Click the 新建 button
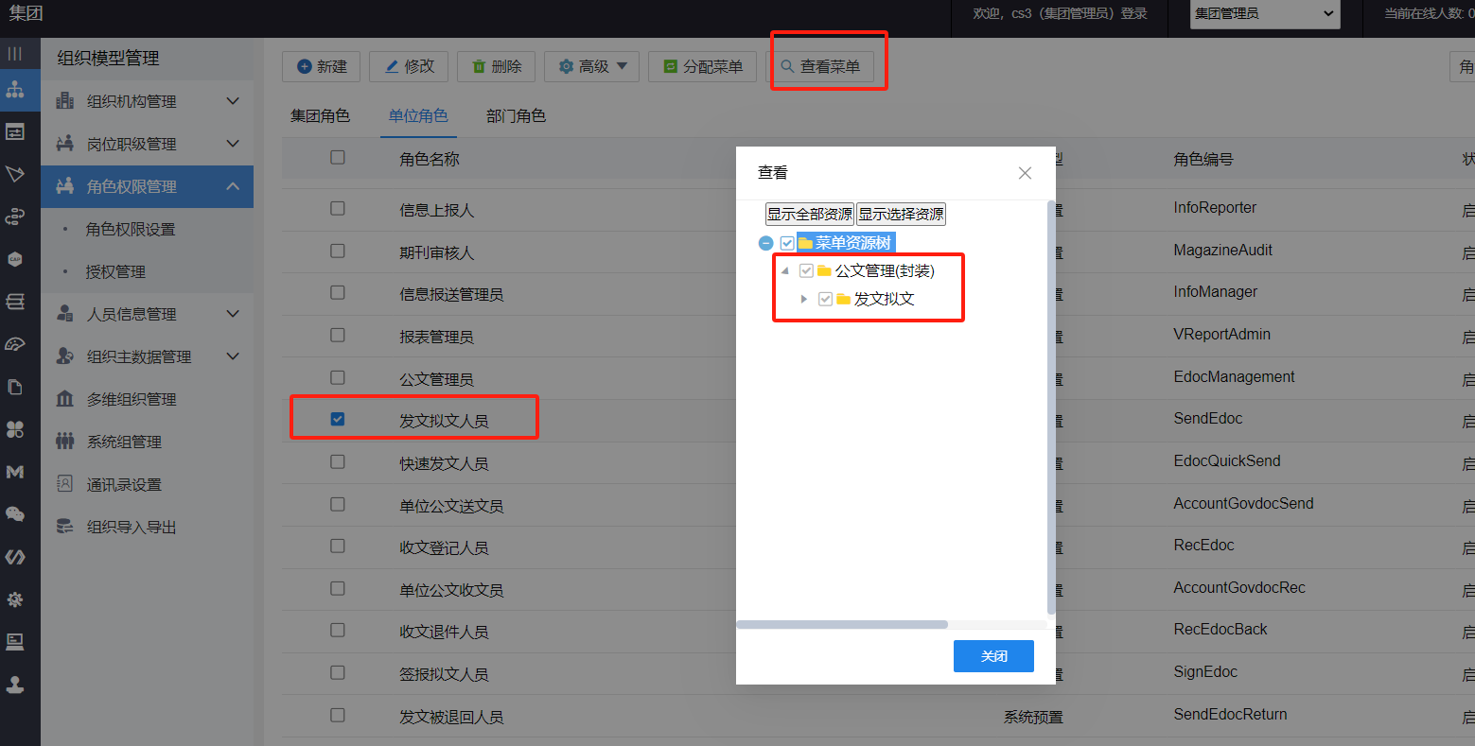Viewport: 1475px width, 746px height. coord(322,66)
